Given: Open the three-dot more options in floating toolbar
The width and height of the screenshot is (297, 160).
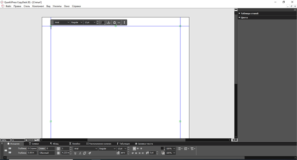Looking at the screenshot, I should coord(124,22).
